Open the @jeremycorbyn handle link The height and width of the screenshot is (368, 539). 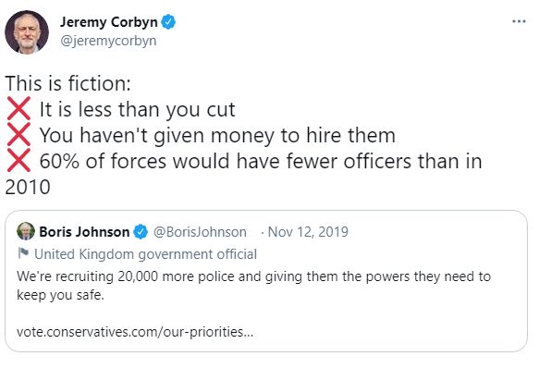(x=108, y=41)
